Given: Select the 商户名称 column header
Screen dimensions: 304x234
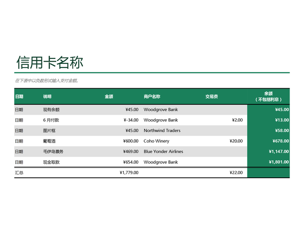Looking at the screenshot, I should (x=152, y=96).
